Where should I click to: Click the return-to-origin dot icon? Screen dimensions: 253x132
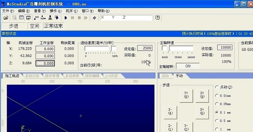tap(36, 18)
